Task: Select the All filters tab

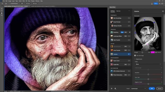Action: [x=113, y=11]
